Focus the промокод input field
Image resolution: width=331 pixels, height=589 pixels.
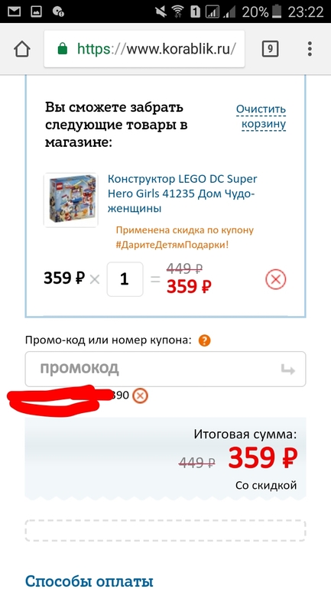point(165,369)
